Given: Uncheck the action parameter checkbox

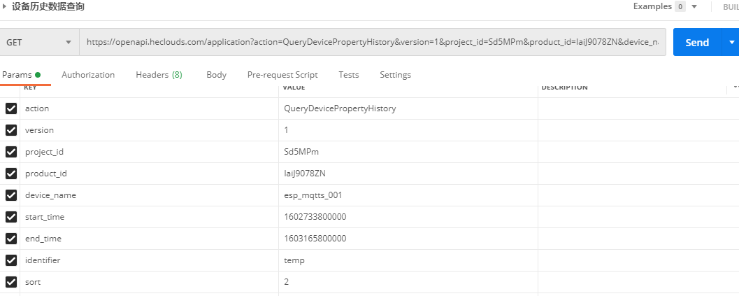Looking at the screenshot, I should [x=11, y=108].
